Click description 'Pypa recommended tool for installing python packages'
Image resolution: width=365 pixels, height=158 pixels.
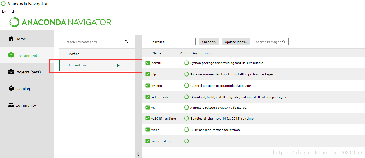click(x=232, y=74)
